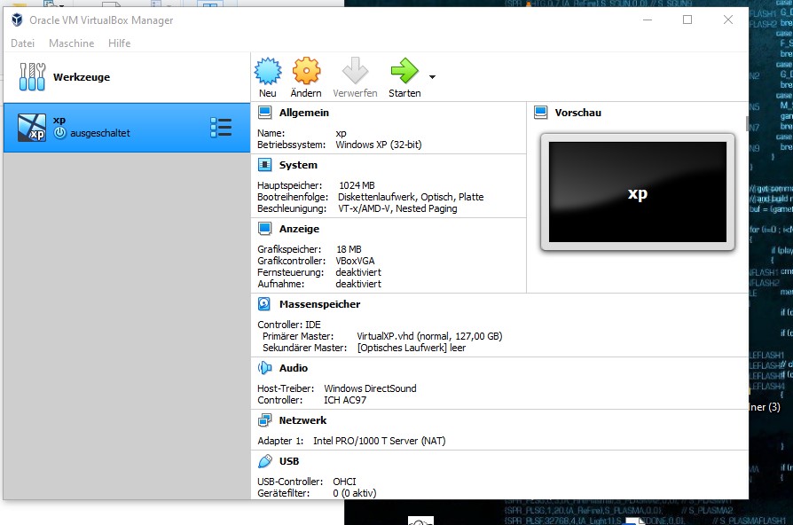Click Adapter 1 Intel PRO/1000 T Server (NAT)
Viewport: 793px width, 525px height.
[x=380, y=441]
